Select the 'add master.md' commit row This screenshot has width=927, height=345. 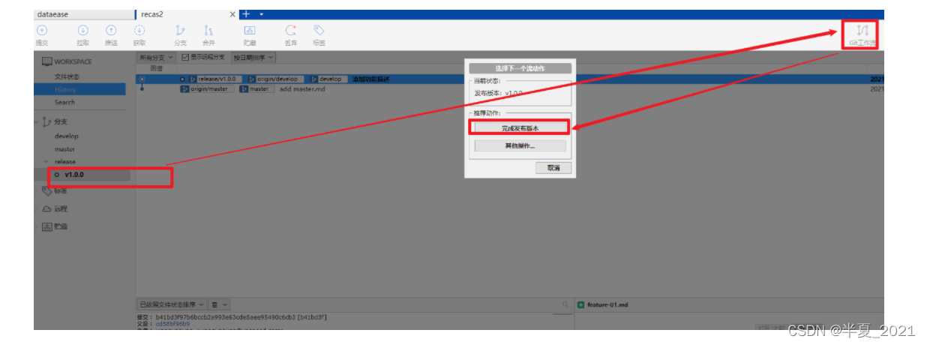[x=509, y=89]
